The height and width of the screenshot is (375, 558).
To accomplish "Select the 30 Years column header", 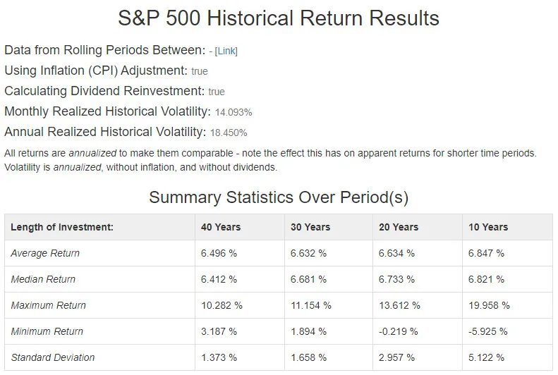I will (x=310, y=227).
